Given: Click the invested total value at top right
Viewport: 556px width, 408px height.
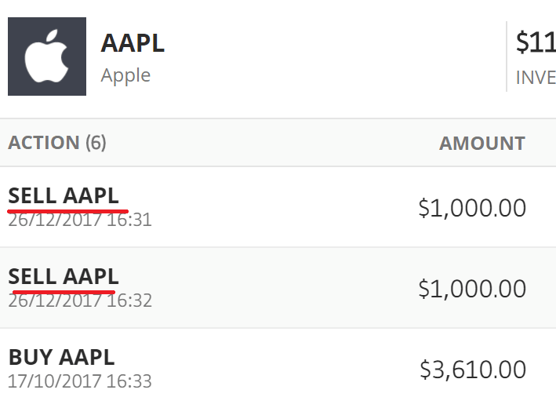Looking at the screenshot, I should pyautogui.click(x=536, y=42).
